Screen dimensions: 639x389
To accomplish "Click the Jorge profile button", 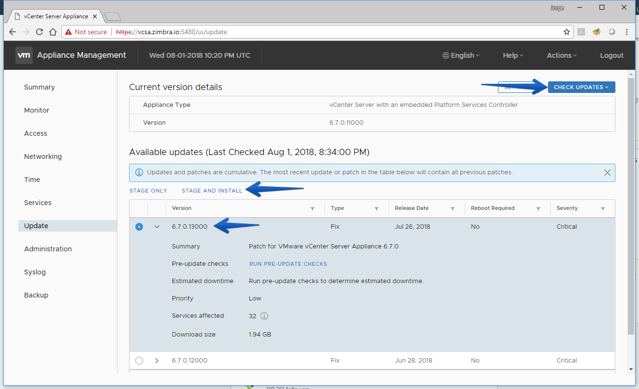I will (x=557, y=8).
